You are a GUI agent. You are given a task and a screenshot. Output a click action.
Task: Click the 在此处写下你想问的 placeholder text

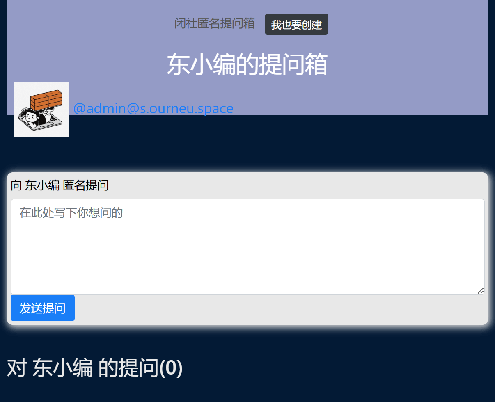pyautogui.click(x=71, y=213)
